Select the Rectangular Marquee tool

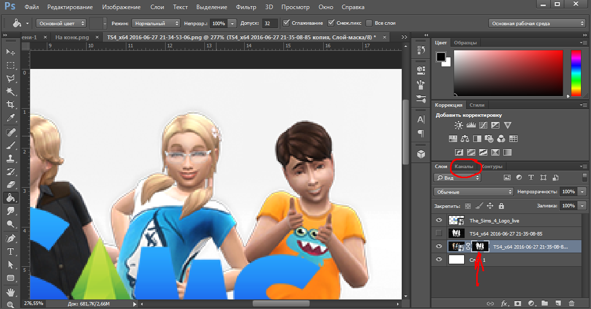coord(11,65)
